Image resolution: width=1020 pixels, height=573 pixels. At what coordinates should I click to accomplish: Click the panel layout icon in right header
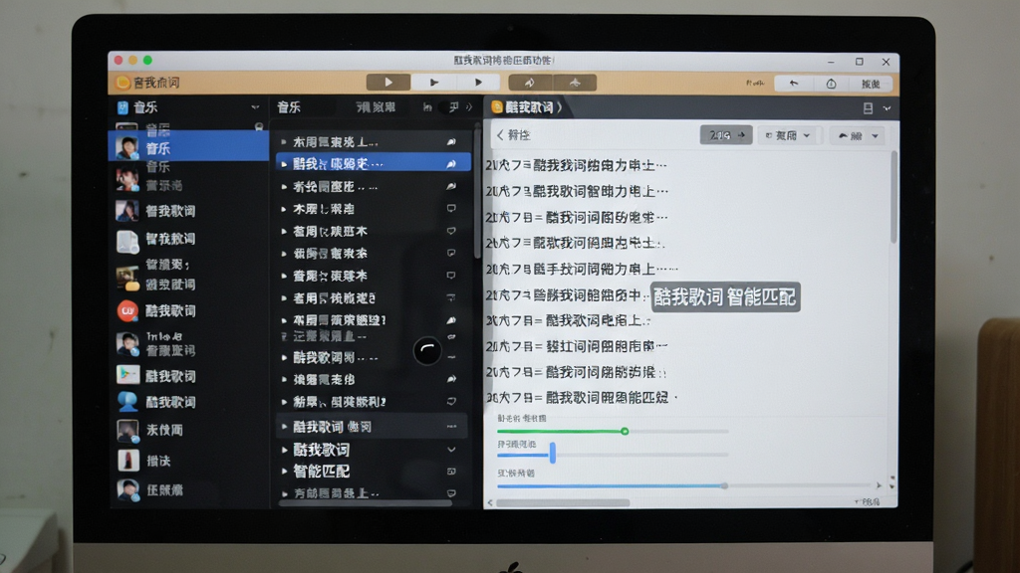868,108
